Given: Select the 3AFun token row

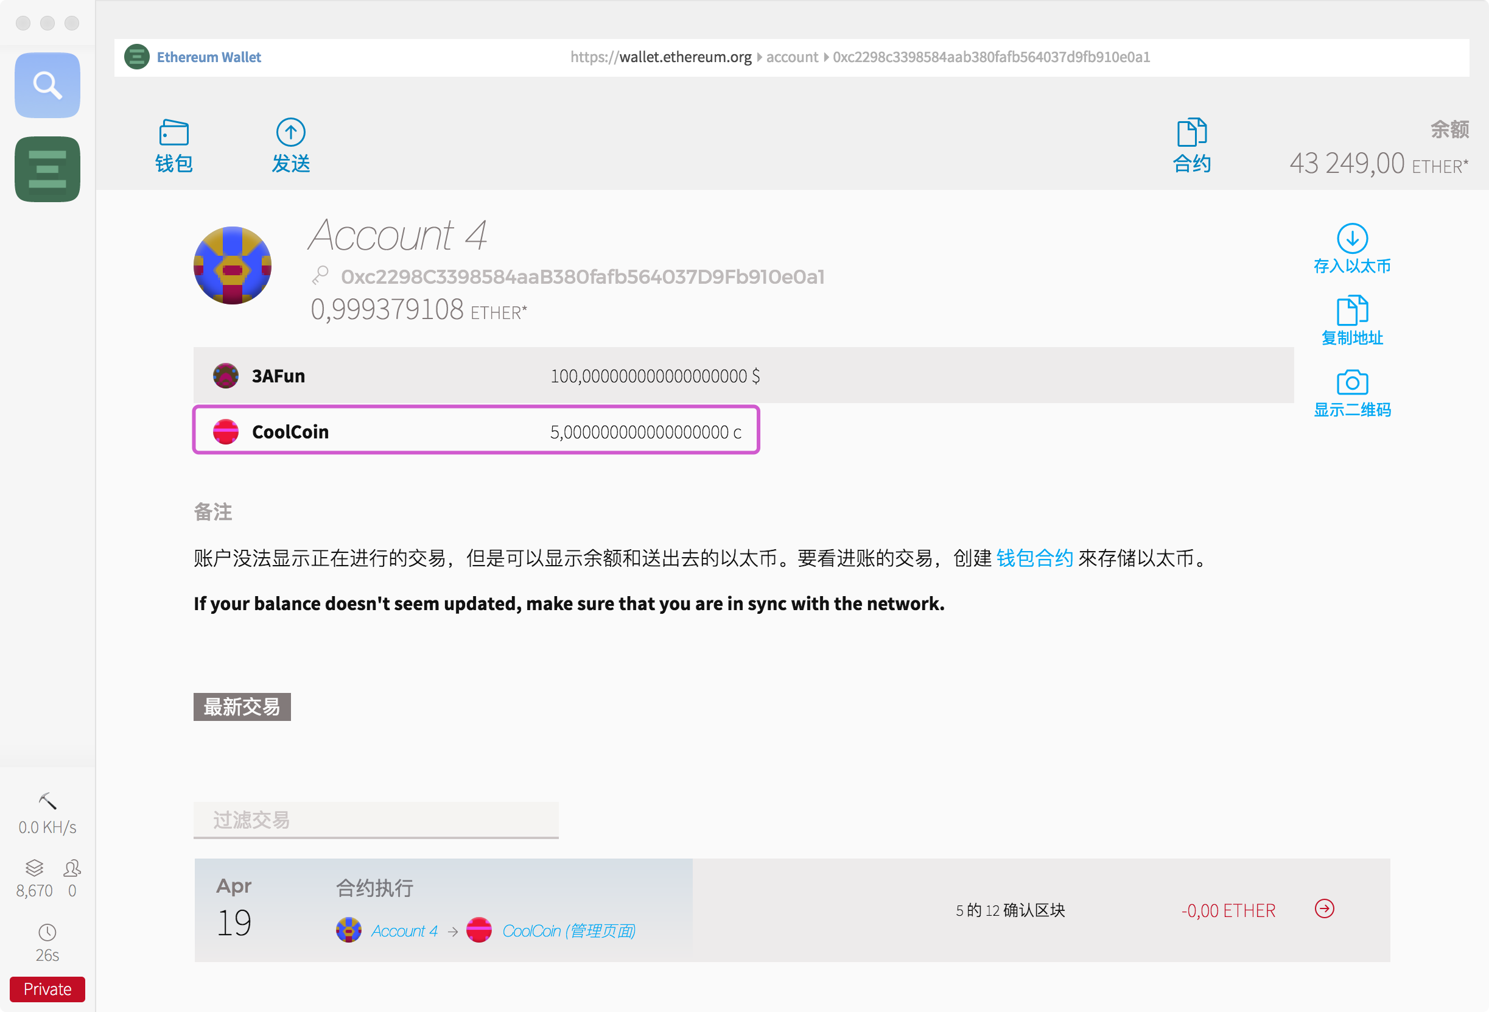Looking at the screenshot, I should pyautogui.click(x=743, y=376).
